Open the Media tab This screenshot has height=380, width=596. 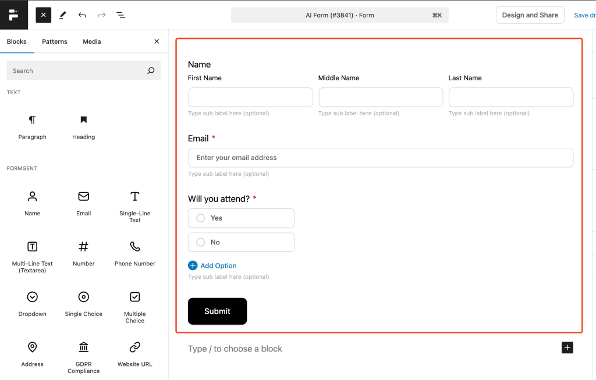pos(91,41)
